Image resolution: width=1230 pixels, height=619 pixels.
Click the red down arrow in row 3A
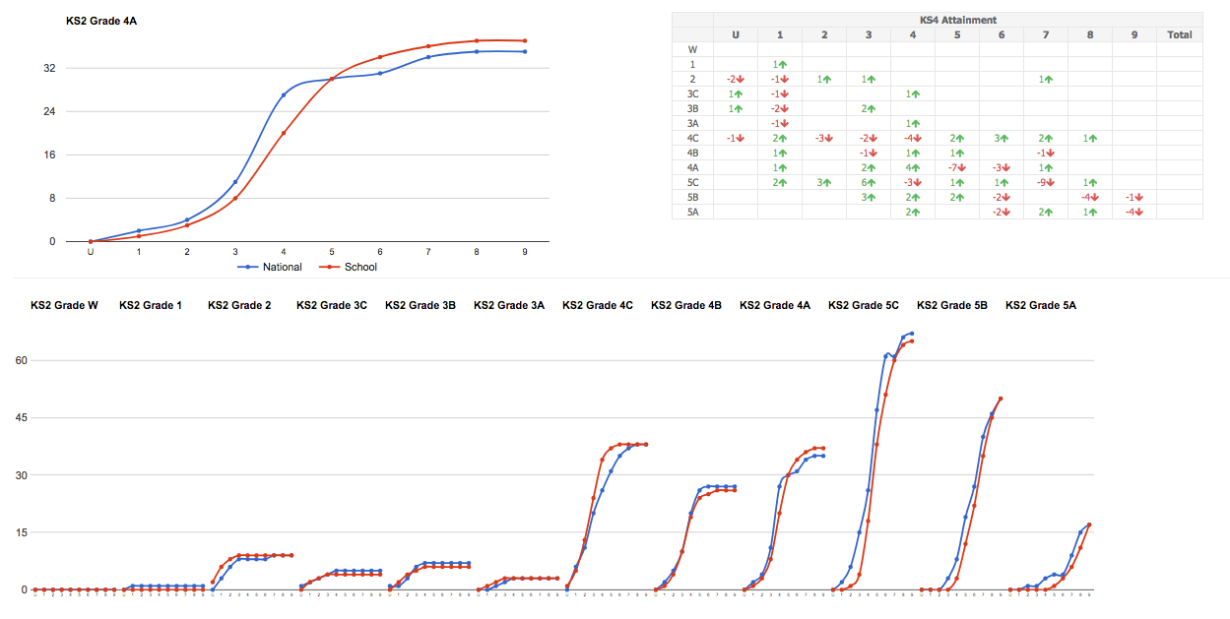[784, 123]
